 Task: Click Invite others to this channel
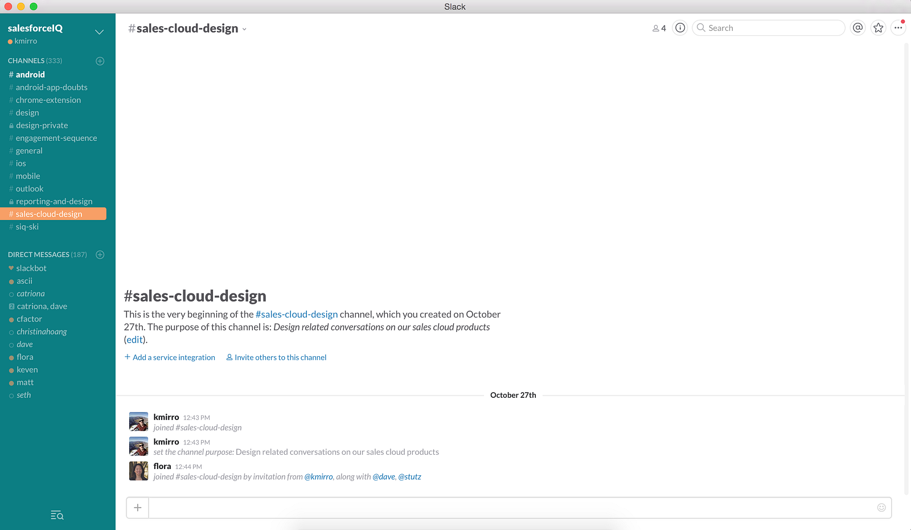[276, 357]
